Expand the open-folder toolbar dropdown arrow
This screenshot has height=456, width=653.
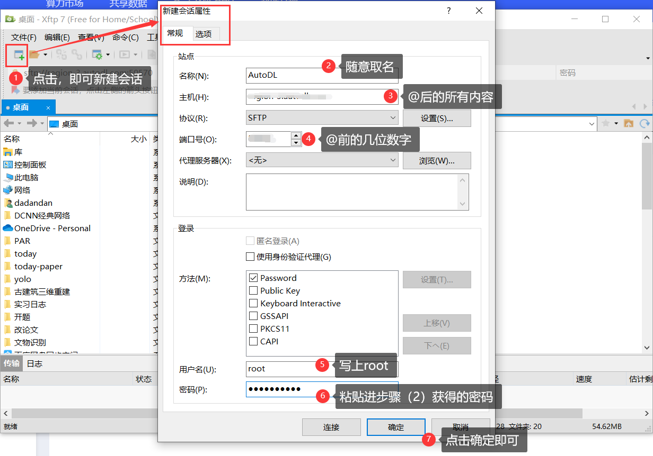46,54
